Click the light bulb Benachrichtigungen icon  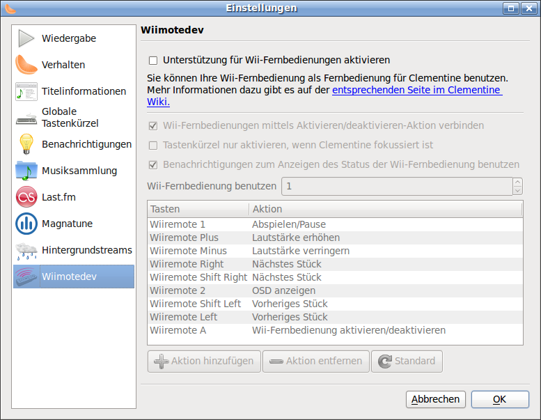(x=26, y=144)
